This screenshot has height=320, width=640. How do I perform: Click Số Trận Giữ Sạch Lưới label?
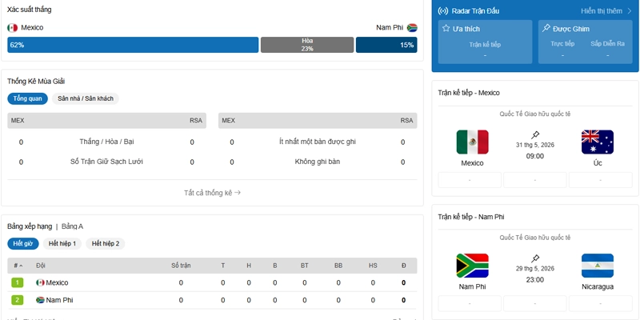[106, 162]
